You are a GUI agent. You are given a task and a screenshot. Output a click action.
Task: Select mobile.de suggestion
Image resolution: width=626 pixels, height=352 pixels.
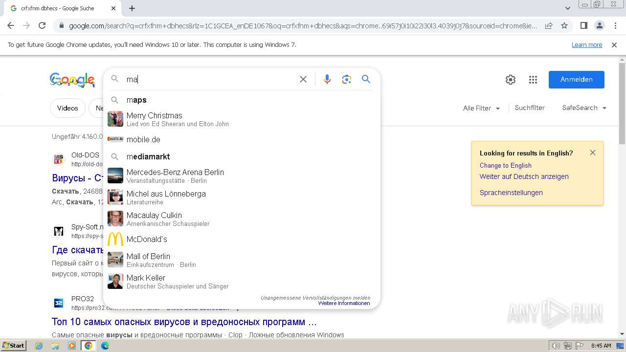coord(242,139)
